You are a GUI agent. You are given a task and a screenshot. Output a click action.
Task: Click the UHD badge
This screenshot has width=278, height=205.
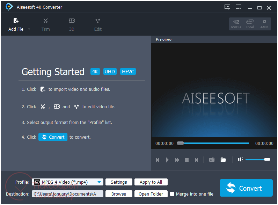[x=110, y=72]
